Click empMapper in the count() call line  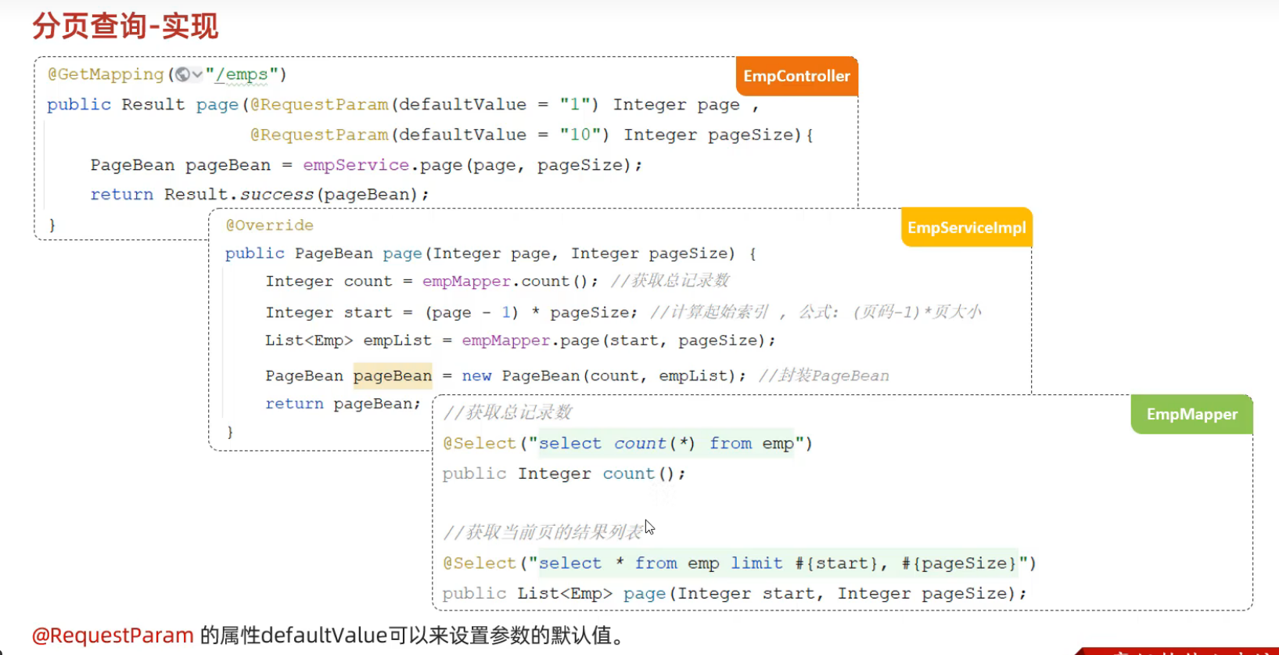click(x=466, y=281)
